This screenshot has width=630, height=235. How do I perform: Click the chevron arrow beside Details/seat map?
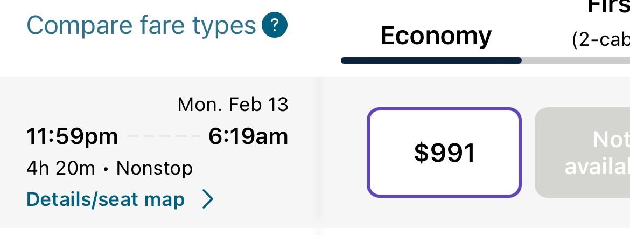pos(208,200)
